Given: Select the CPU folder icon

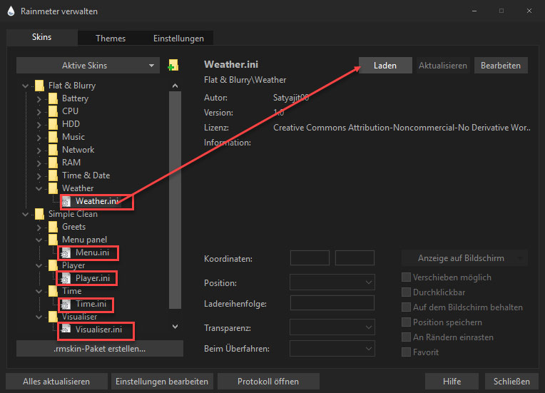Looking at the screenshot, I should pos(54,111).
